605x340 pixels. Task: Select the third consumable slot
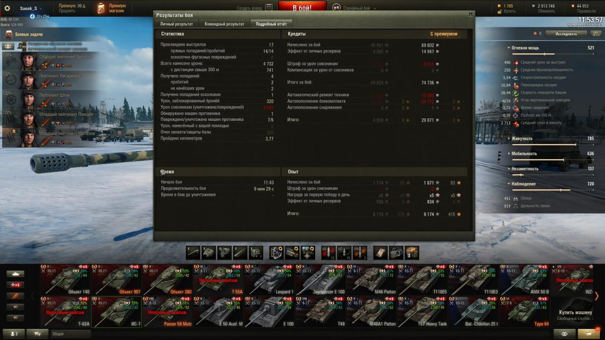tap(412, 252)
